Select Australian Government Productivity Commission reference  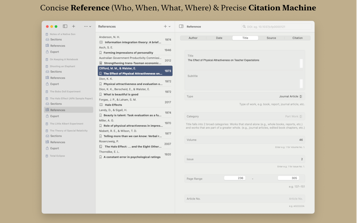coord(135,61)
